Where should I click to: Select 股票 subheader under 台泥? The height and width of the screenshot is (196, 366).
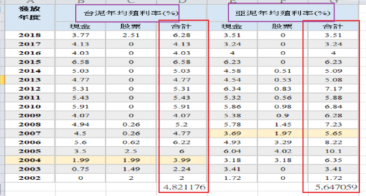click(131, 26)
